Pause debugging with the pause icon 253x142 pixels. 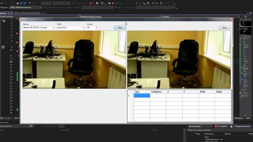pyautogui.click(x=110, y=3)
